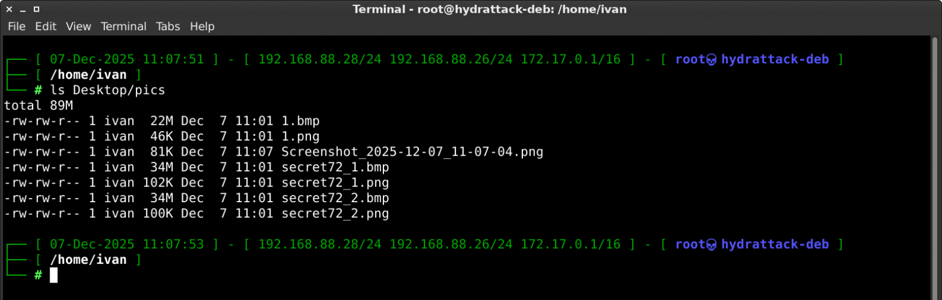Maximize the terminal window

tap(36, 9)
